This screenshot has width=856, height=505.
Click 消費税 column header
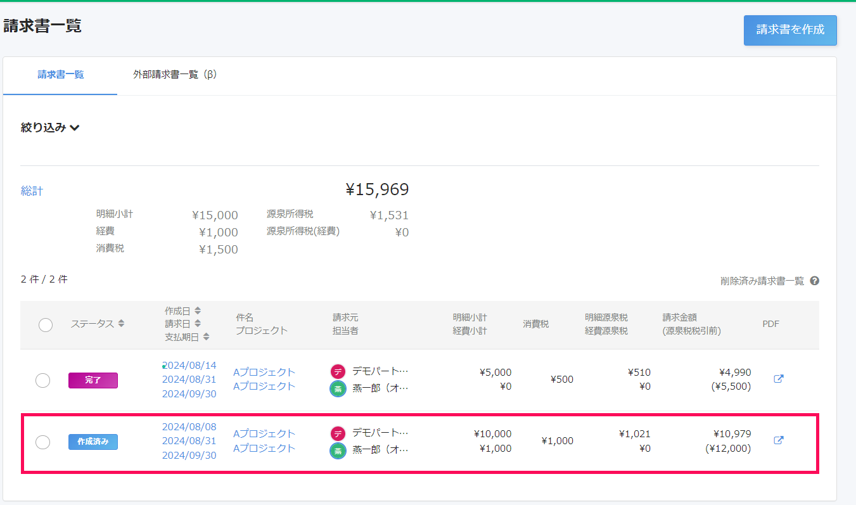pyautogui.click(x=536, y=324)
